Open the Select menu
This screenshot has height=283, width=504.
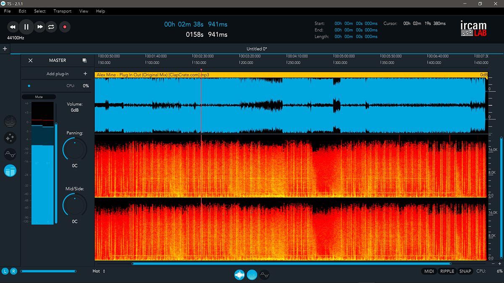pos(40,11)
